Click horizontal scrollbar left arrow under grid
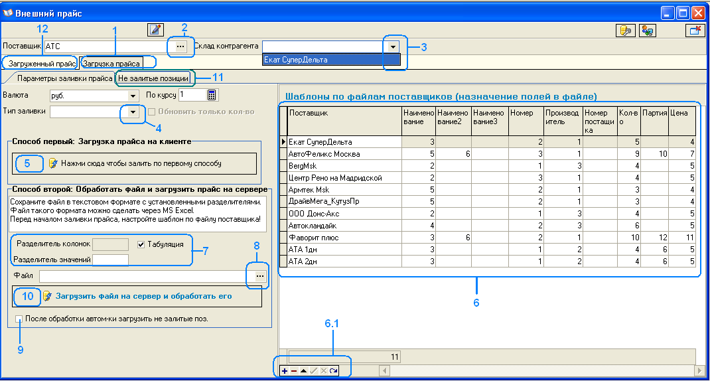Image resolution: width=710 pixels, height=381 pixels. pyautogui.click(x=384, y=370)
